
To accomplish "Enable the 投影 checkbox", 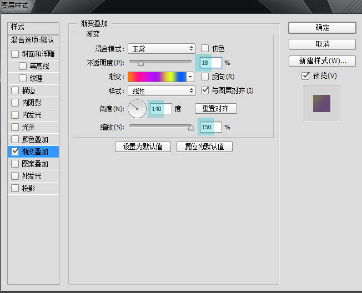I will click(15, 188).
